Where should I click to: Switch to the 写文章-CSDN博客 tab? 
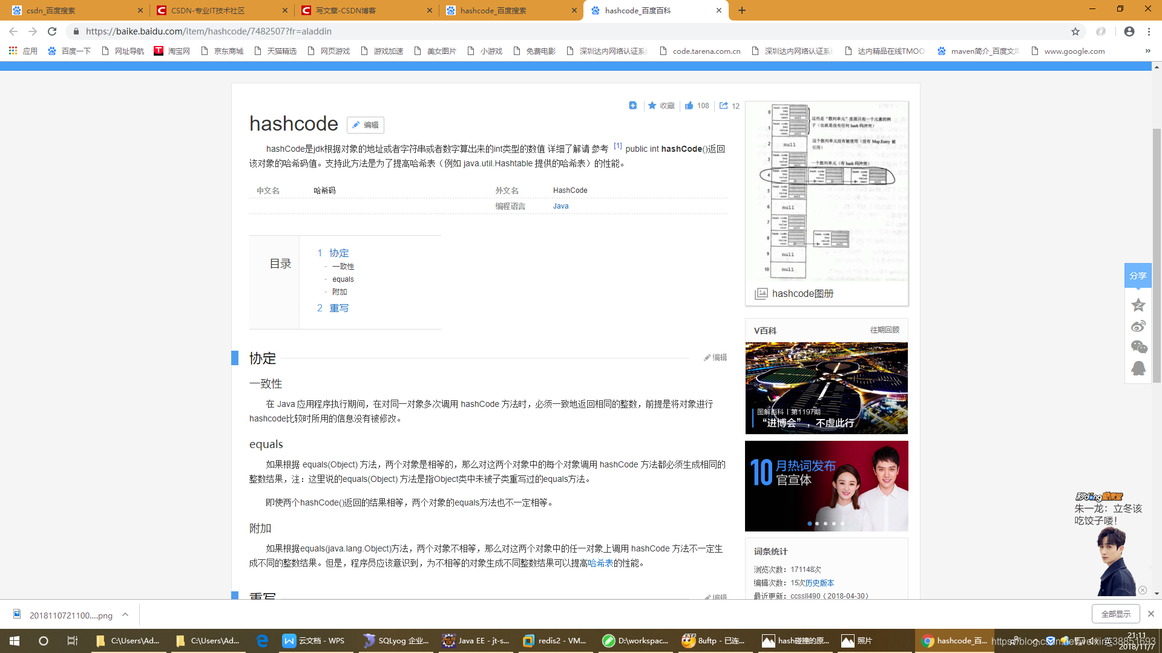coord(366,10)
